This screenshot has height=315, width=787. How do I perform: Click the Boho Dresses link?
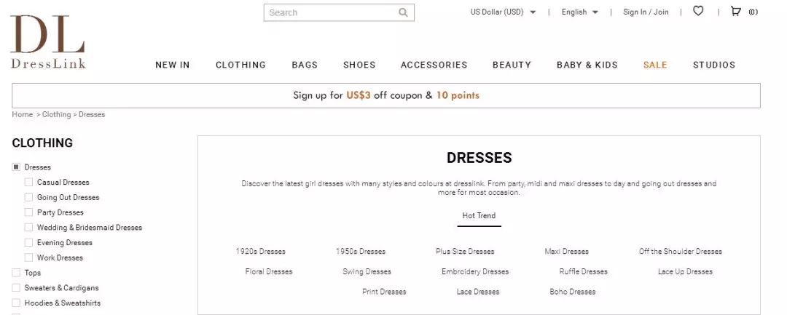click(572, 292)
